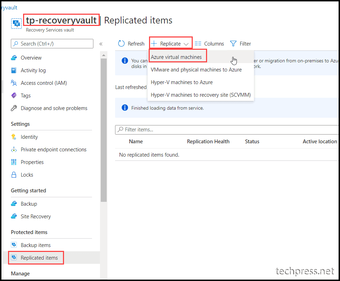
Task: Sort by the Status column header
Action: point(252,141)
